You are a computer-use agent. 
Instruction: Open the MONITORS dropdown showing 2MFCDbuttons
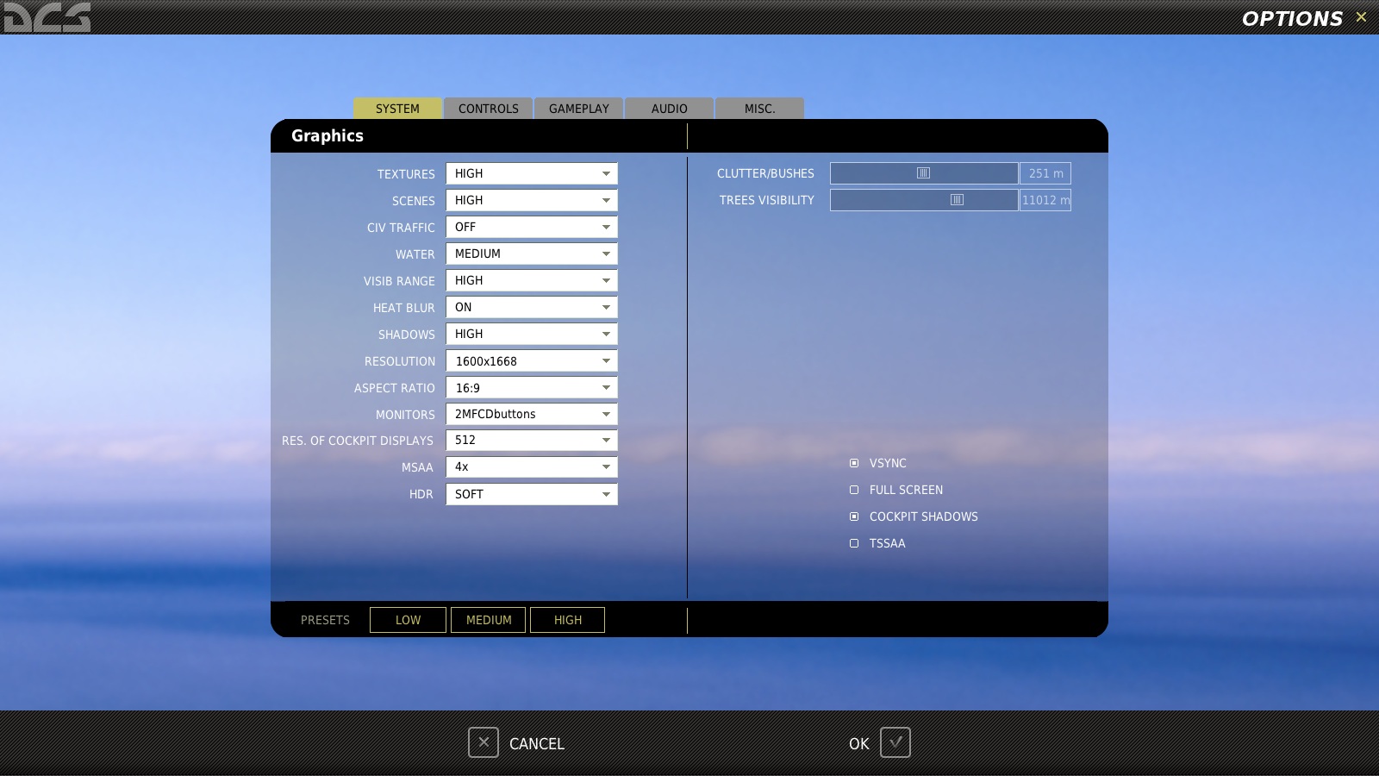532,414
